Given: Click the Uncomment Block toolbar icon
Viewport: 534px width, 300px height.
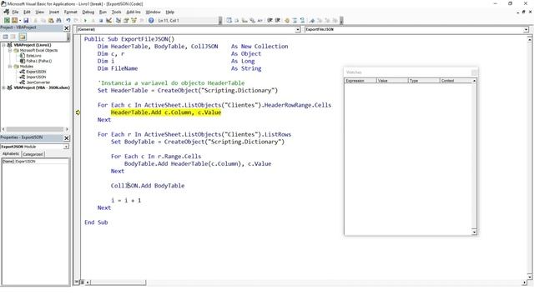Looking at the screenshot, I should point(302,20).
